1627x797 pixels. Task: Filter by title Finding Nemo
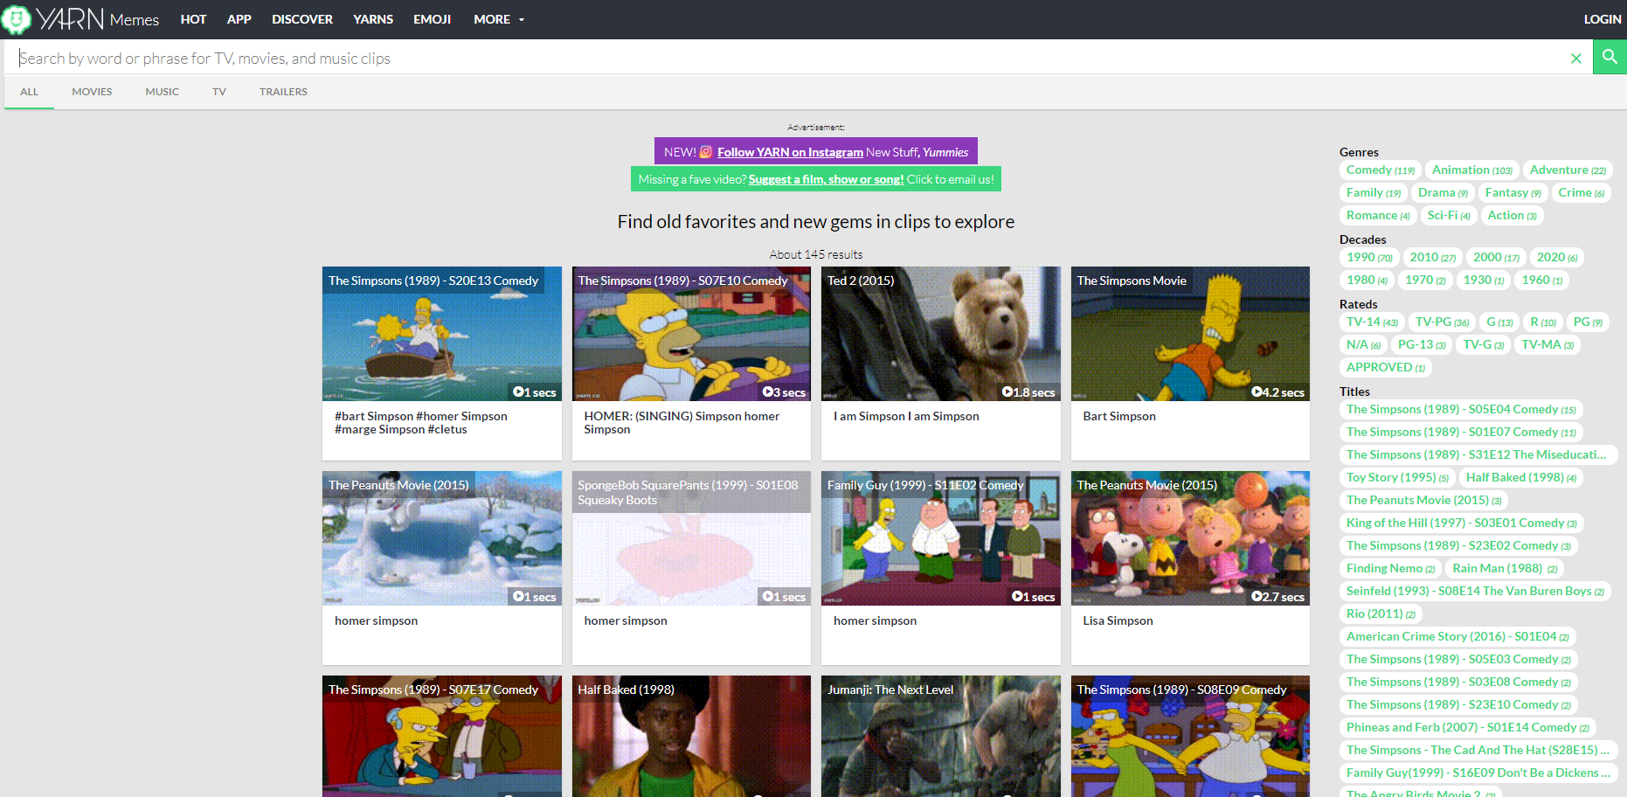click(1390, 568)
